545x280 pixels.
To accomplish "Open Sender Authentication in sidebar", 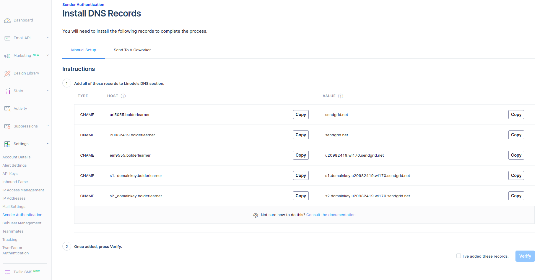I will (22, 215).
